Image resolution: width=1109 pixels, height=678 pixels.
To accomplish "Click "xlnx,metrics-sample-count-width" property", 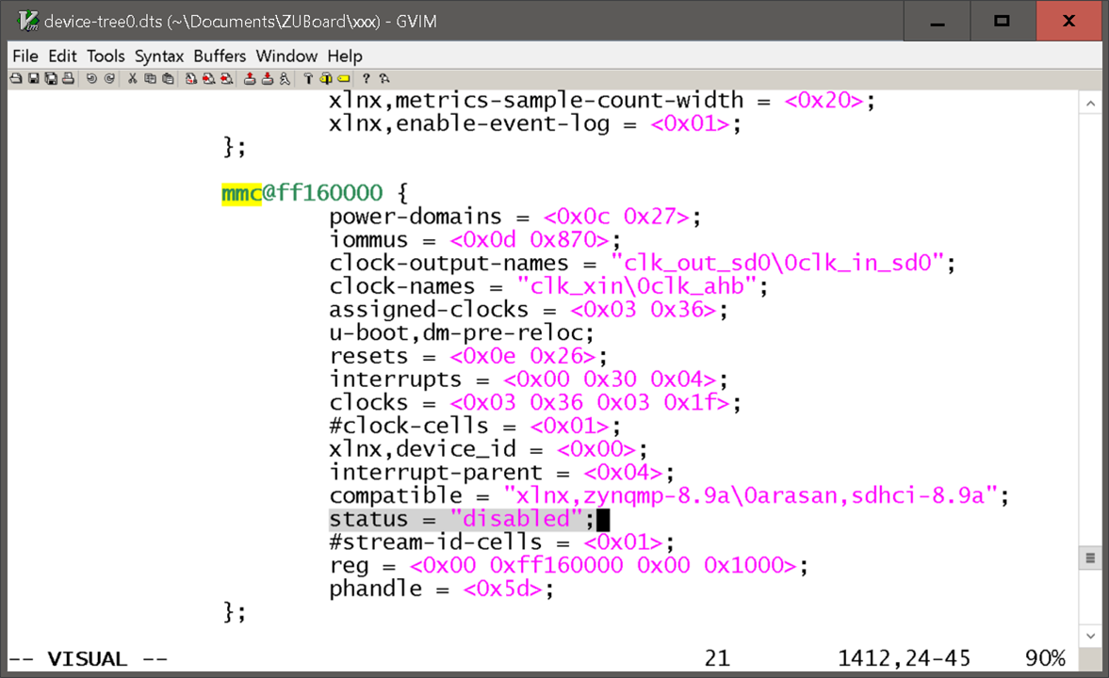I will click(x=536, y=100).
